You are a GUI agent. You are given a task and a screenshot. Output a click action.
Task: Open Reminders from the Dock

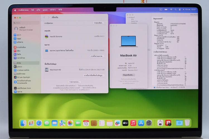(x=102, y=123)
